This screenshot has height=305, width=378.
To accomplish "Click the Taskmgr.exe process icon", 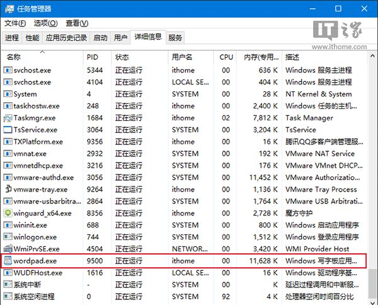I will (x=8, y=118).
